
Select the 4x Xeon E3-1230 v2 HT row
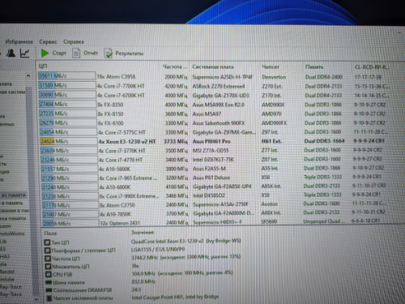click(x=213, y=141)
